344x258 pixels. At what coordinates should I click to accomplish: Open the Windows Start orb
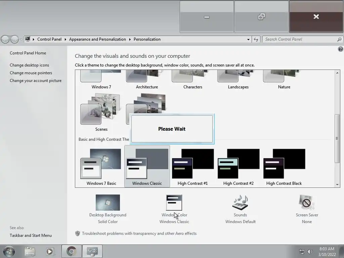point(9,251)
